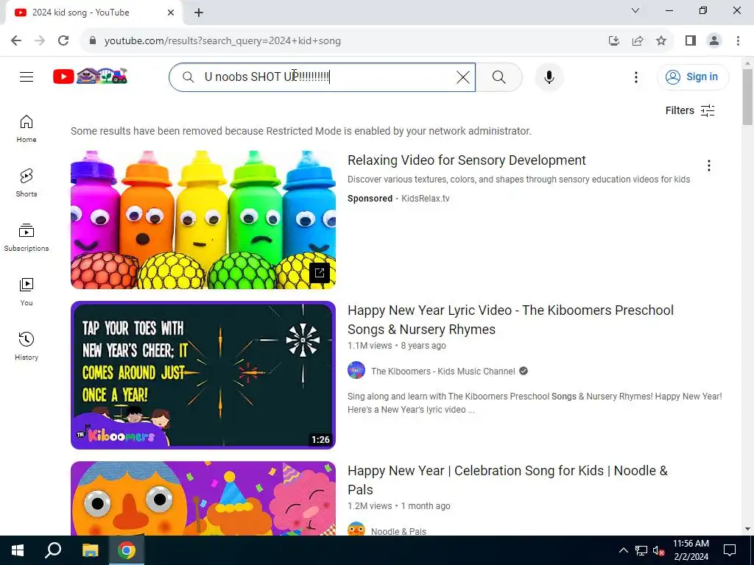Open File Explorer from the taskbar

pos(90,550)
